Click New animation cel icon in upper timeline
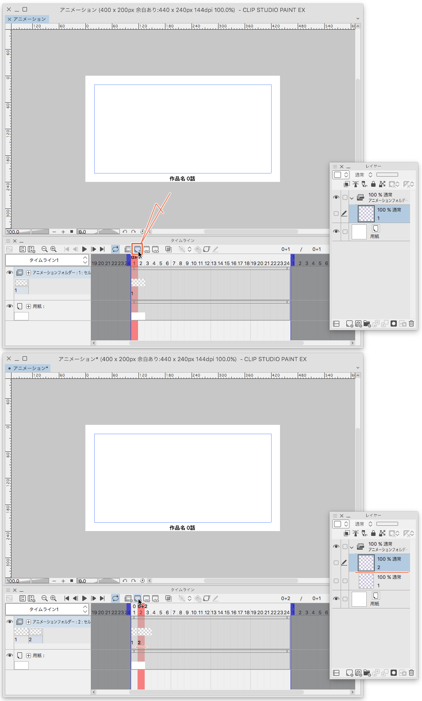422x701 pixels. coord(138,249)
